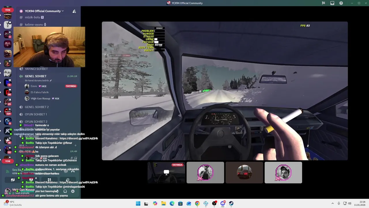Join the OYUN SOHBET 1 voice channel
The image size is (369, 208).
pyautogui.click(x=36, y=114)
